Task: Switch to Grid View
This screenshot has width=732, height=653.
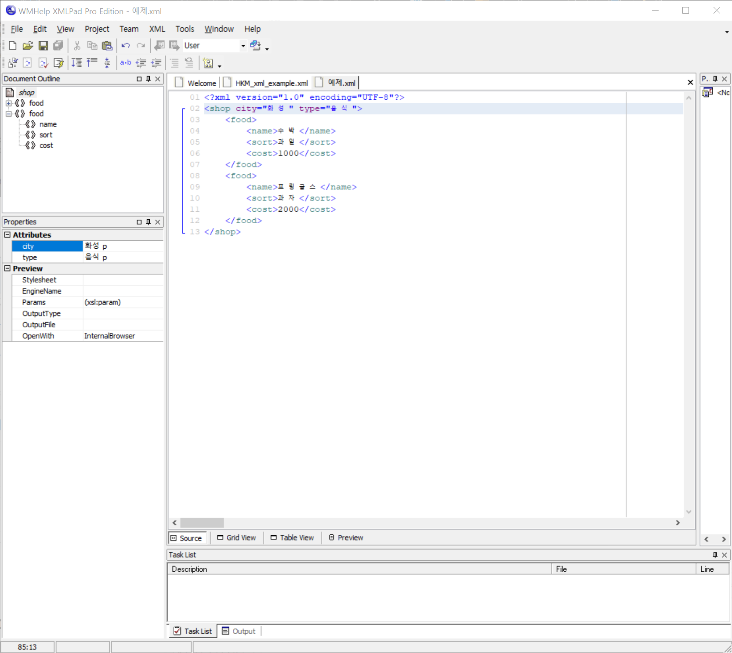Action: click(x=237, y=538)
